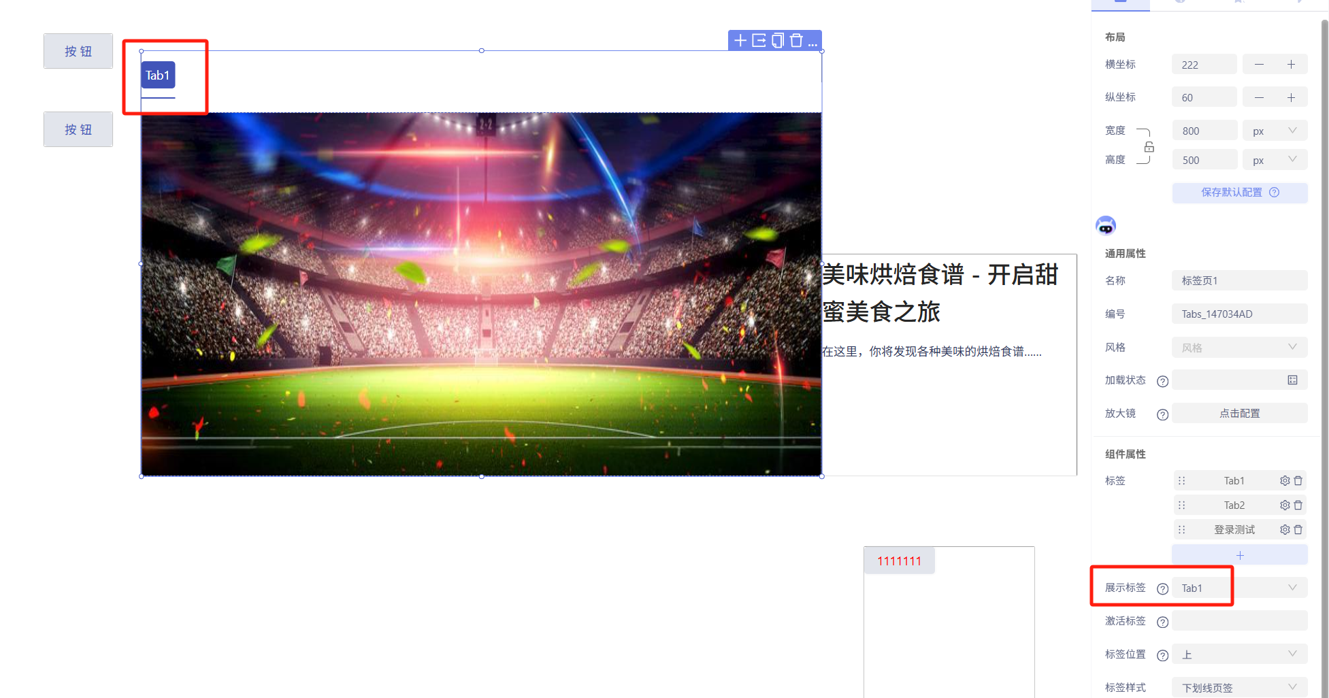This screenshot has width=1329, height=698.
Task: Click the help icon in 保存默认配置
Action: pos(1275,193)
